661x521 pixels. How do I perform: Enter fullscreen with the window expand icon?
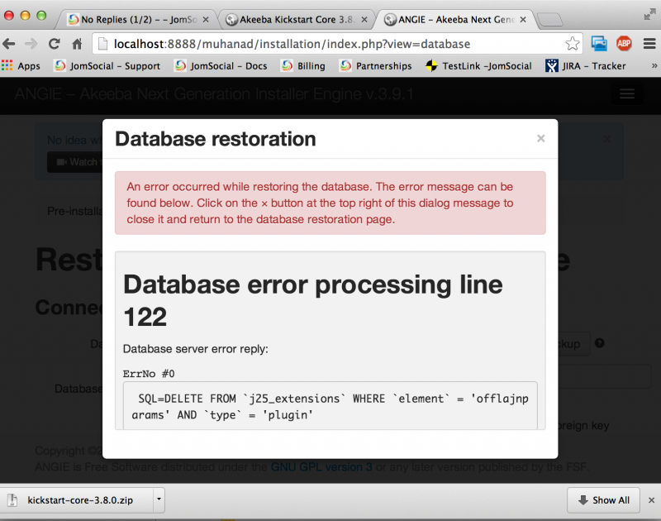pyautogui.click(x=649, y=15)
